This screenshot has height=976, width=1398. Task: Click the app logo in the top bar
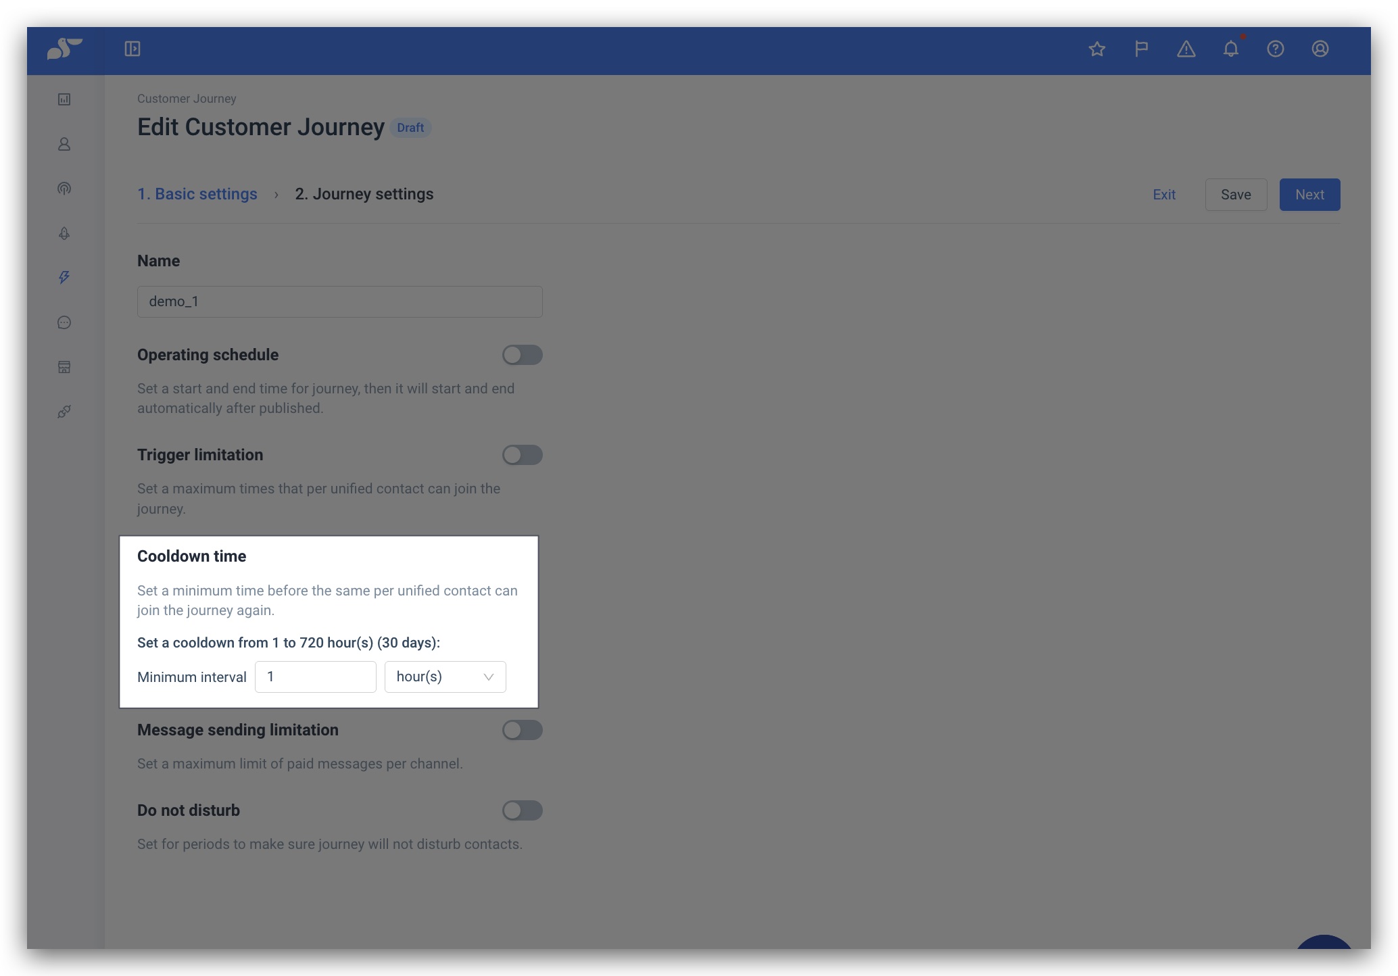pyautogui.click(x=65, y=49)
